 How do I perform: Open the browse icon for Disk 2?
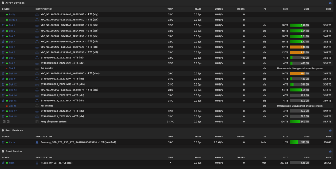pos(3,31)
